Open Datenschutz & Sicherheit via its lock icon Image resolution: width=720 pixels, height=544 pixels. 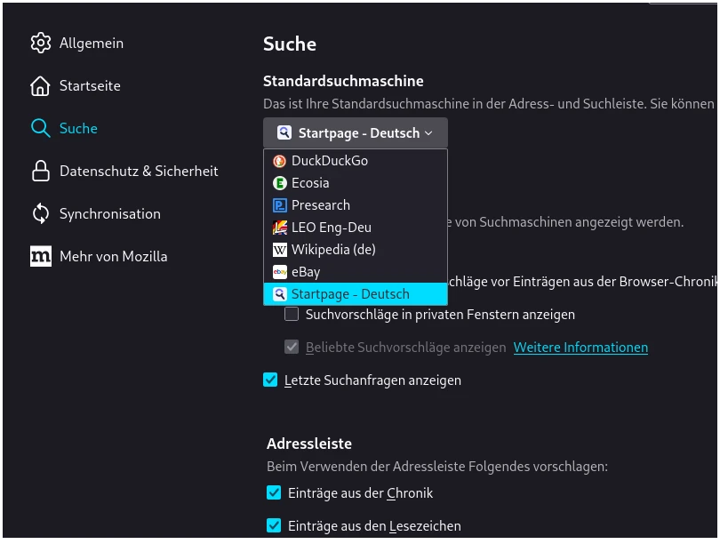pyautogui.click(x=41, y=171)
